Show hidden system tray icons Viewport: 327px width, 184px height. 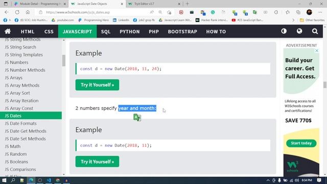pos(268,180)
